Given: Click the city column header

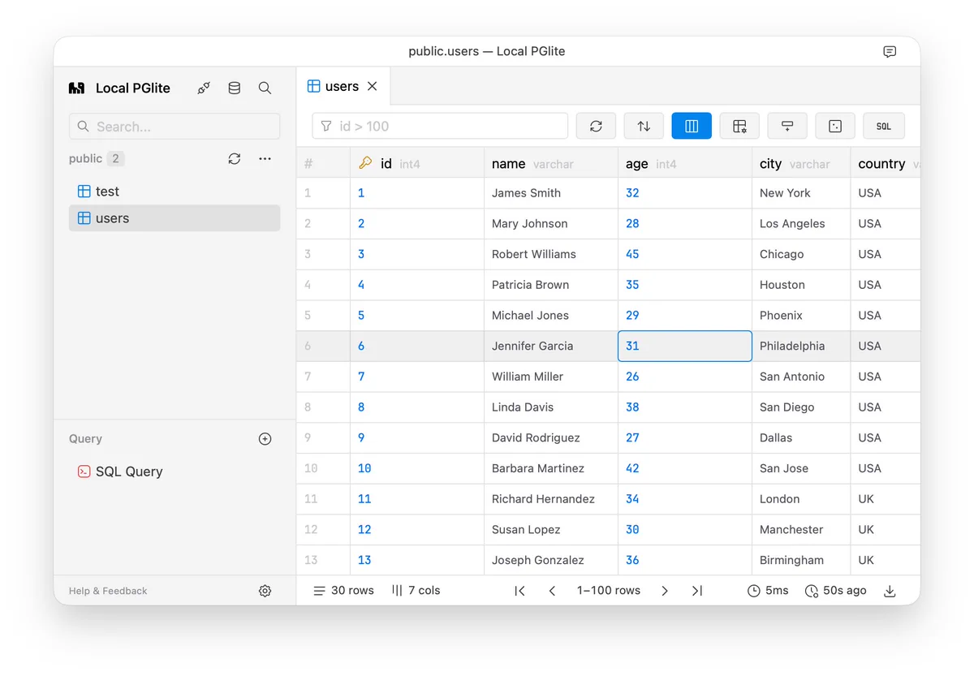Looking at the screenshot, I should [x=801, y=163].
